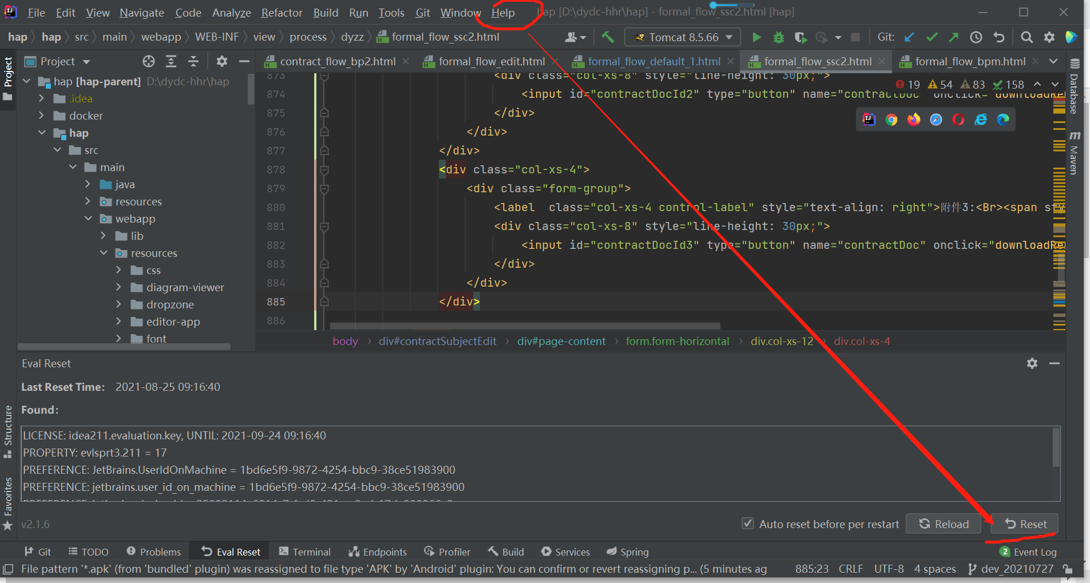The width and height of the screenshot is (1090, 583).
Task: Close the formal_flow_ssc2.html tab
Action: (x=882, y=61)
